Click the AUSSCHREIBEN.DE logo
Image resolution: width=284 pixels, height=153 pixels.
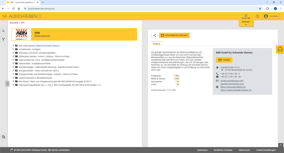coord(25,16)
